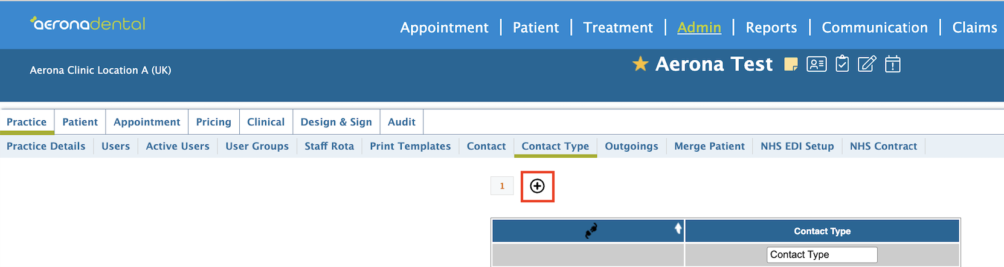
Task: Open the patient ID card icon
Action: (817, 64)
